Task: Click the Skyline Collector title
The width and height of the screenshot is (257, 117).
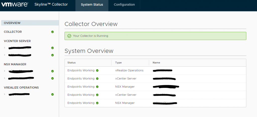Action: click(x=51, y=4)
